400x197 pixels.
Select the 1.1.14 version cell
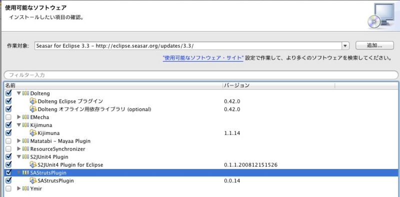(232, 133)
